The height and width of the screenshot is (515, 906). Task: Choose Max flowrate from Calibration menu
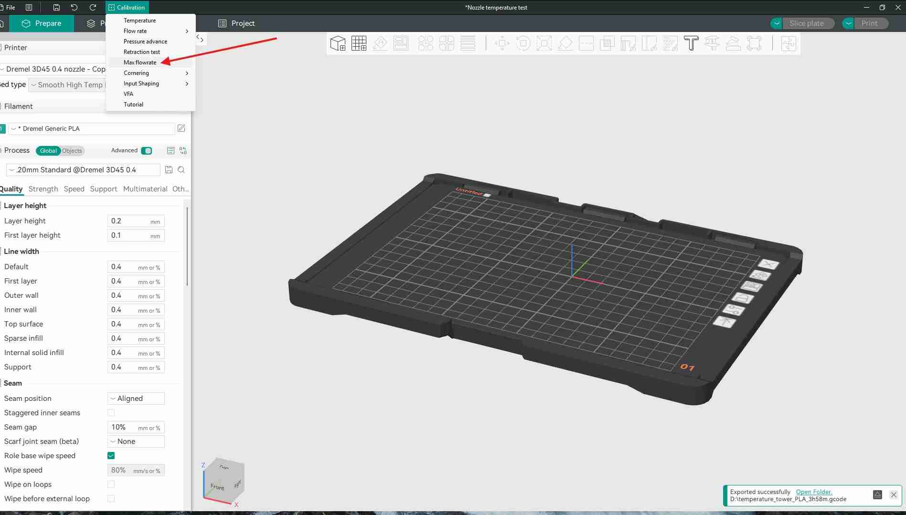[150, 63]
